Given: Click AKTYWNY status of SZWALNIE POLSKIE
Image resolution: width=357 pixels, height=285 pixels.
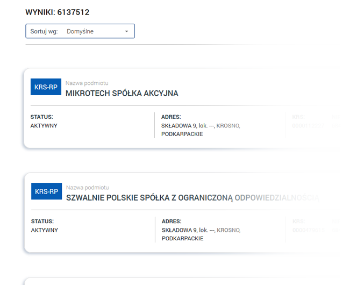Looking at the screenshot, I should click(45, 230).
